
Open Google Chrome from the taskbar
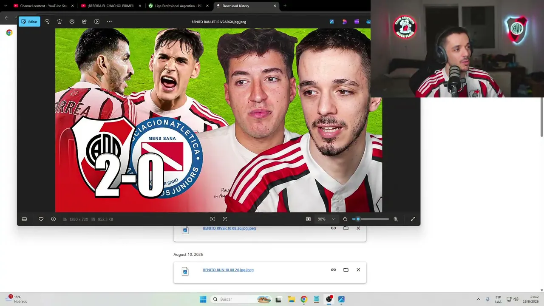[x=303, y=299]
